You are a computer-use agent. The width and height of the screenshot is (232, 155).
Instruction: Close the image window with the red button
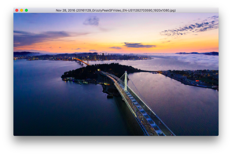point(17,10)
